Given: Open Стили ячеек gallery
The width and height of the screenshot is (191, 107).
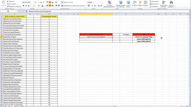Looking at the screenshot, I should (x=128, y=4).
